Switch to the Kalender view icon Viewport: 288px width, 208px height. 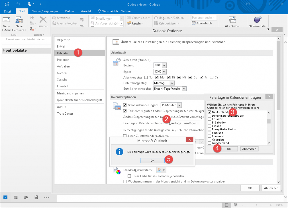(15, 197)
